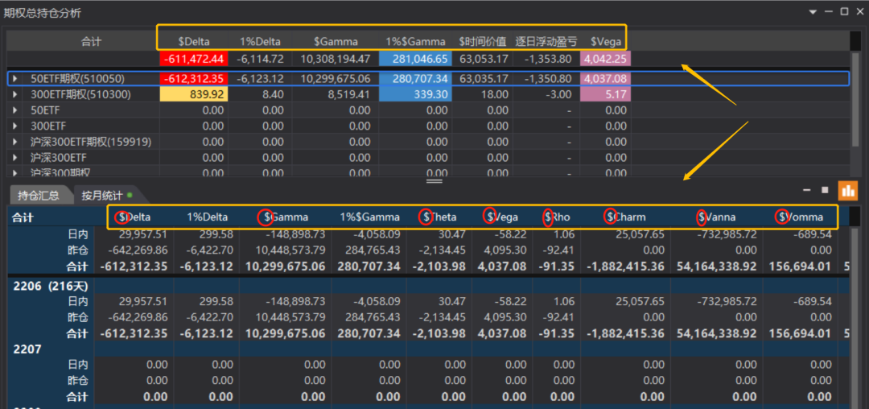
Task: Select the 50ETF期权(510050) row label
Action: [77, 79]
